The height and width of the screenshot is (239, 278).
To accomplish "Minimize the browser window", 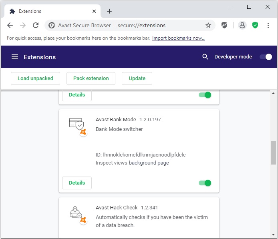I will coord(231,7).
